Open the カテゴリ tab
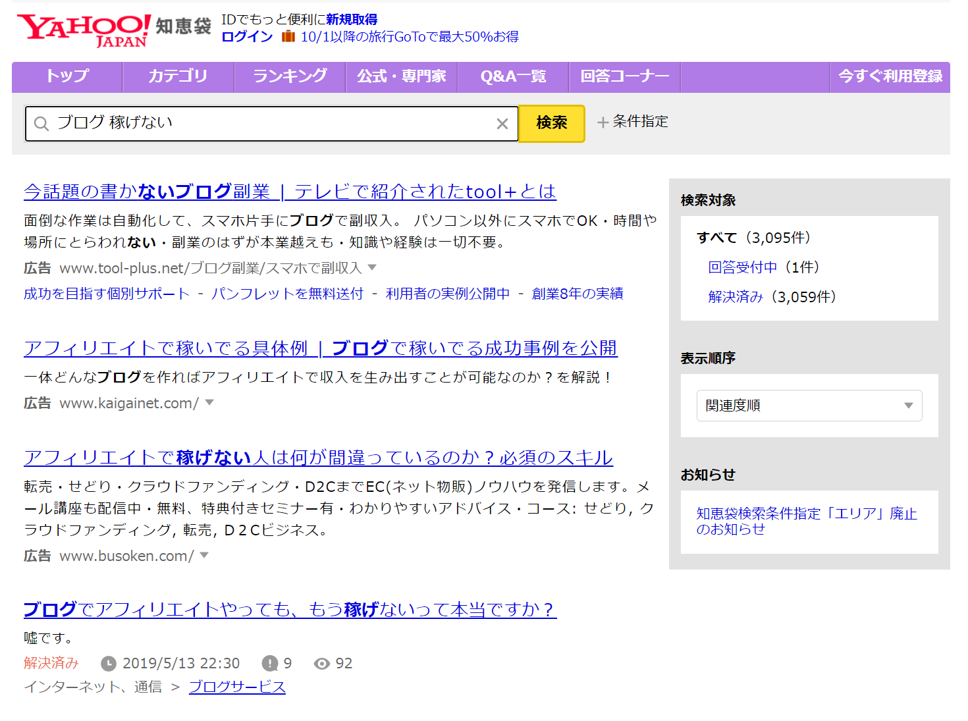The image size is (968, 721). click(x=178, y=77)
